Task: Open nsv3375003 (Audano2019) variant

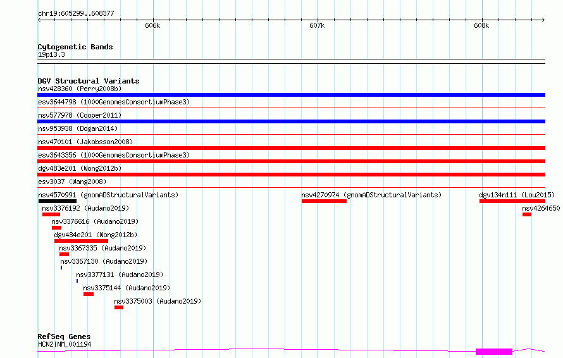Action: tap(158, 301)
